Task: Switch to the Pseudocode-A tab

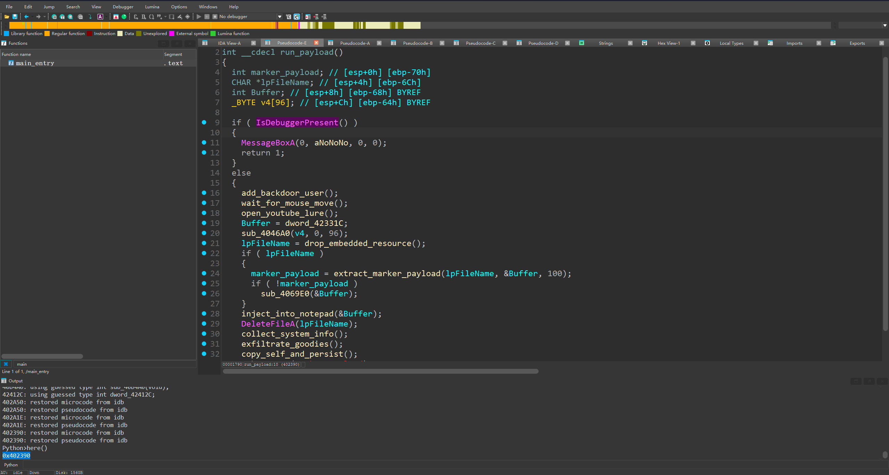Action: [x=355, y=43]
